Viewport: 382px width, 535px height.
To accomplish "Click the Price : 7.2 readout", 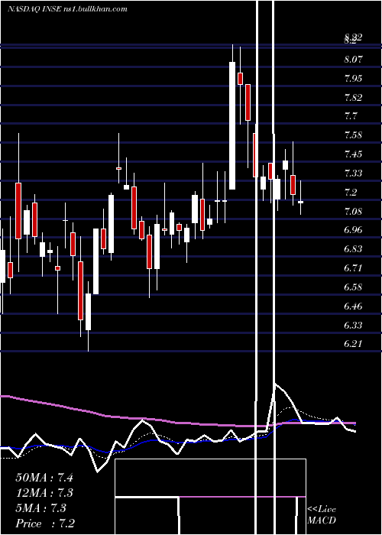I will (45, 524).
